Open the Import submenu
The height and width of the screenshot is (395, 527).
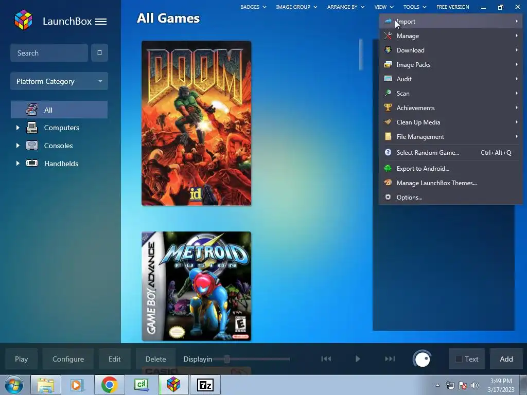pyautogui.click(x=451, y=21)
